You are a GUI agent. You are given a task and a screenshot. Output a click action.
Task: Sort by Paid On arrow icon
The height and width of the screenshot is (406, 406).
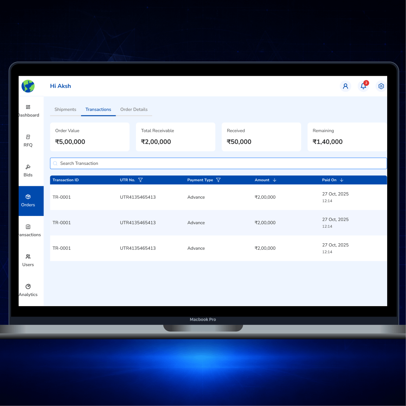[341, 180]
